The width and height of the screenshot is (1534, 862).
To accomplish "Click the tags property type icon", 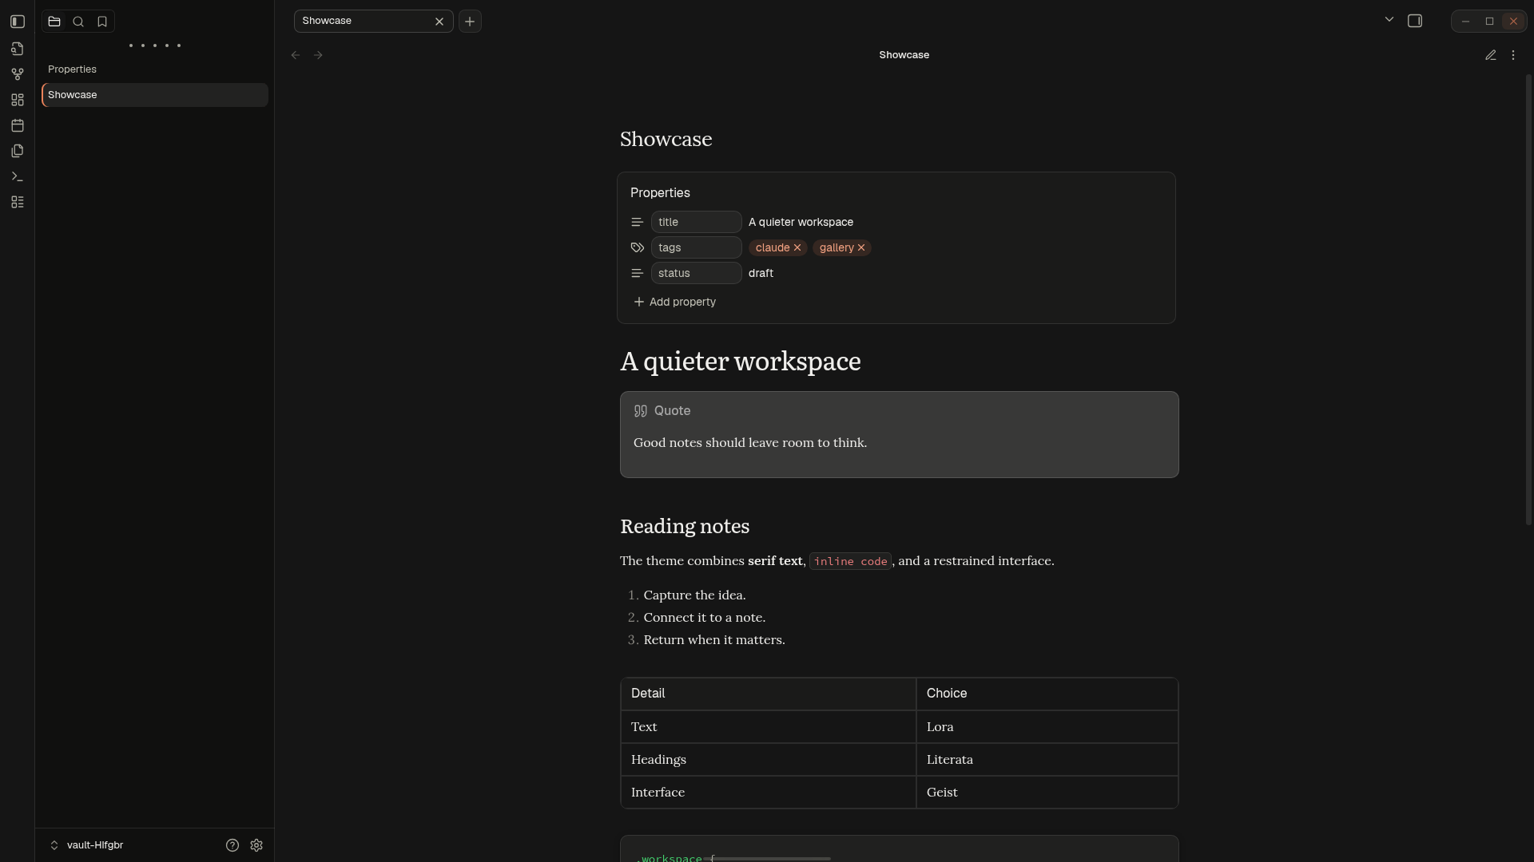I will coord(637,247).
